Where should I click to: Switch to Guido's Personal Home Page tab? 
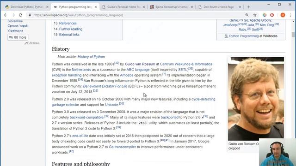123,7
